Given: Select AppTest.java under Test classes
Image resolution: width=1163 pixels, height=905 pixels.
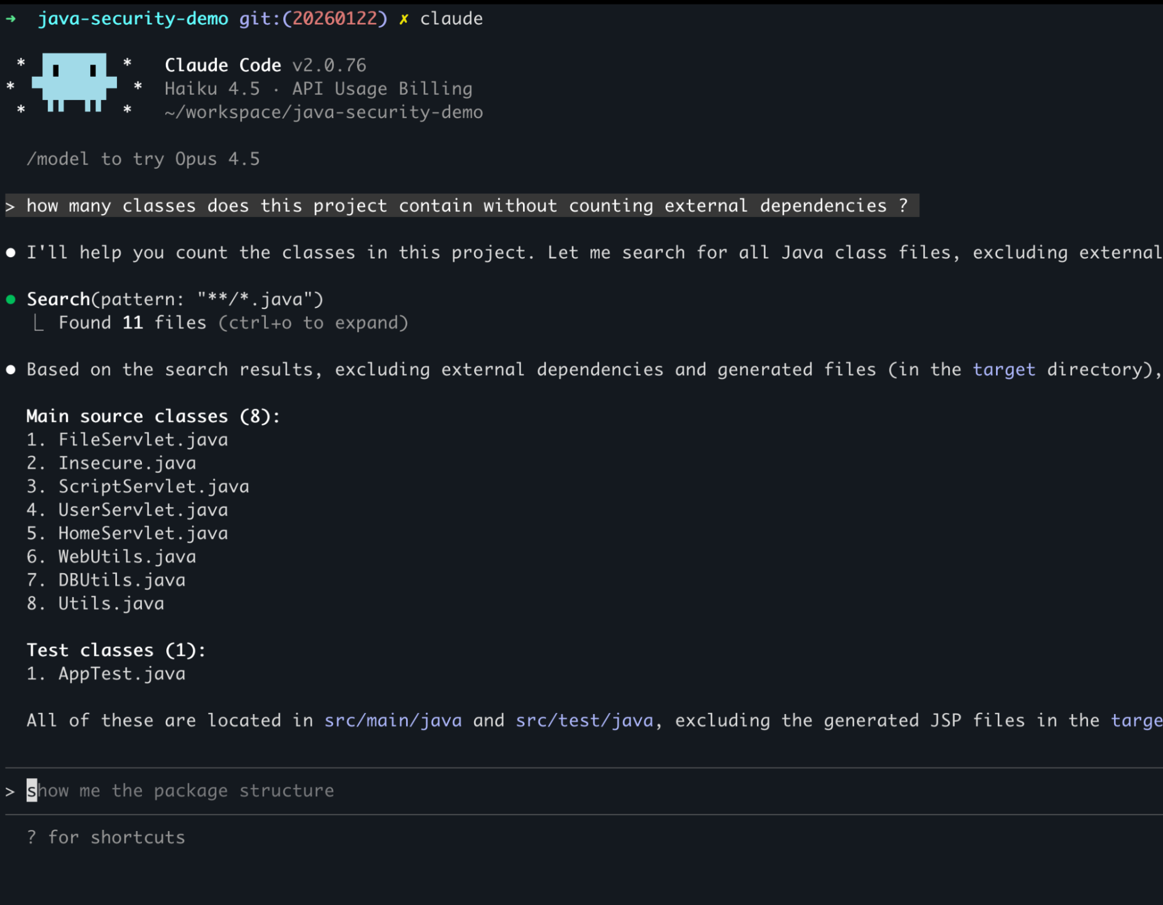Looking at the screenshot, I should (122, 674).
